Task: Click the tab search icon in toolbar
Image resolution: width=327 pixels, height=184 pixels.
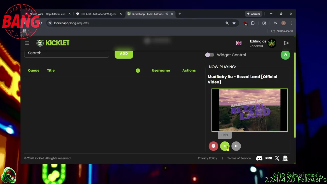Action: coord(264,23)
